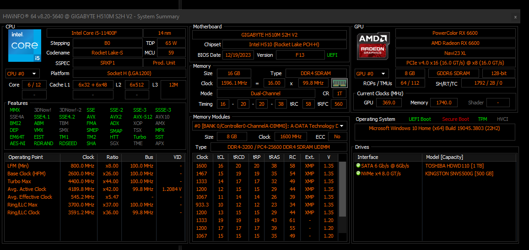Click the ECC No value

(337, 136)
